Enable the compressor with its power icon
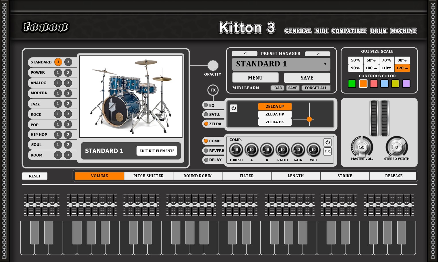 327,142
